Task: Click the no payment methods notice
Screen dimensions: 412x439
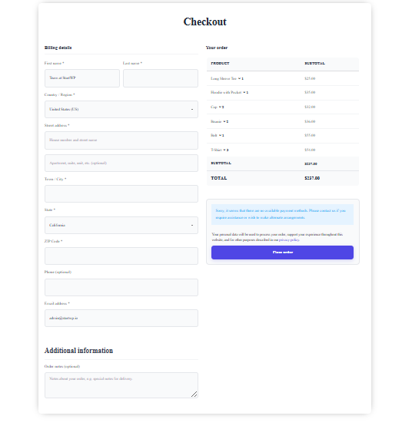Action: [x=282, y=214]
